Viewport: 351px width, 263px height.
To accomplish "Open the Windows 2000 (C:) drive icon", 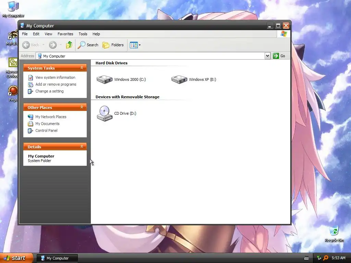I will [104, 79].
